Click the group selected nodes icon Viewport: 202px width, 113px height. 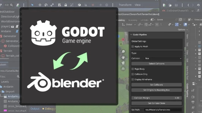[x=72, y=5]
